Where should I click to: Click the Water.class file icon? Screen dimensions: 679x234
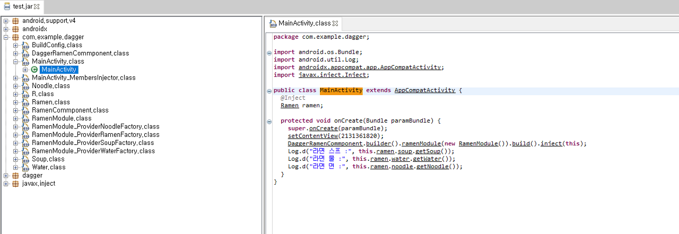25,167
